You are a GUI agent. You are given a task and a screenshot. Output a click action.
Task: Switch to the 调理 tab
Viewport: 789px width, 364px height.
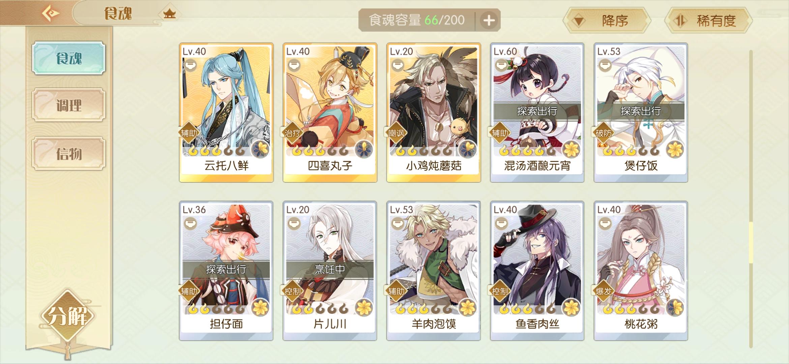tap(69, 105)
